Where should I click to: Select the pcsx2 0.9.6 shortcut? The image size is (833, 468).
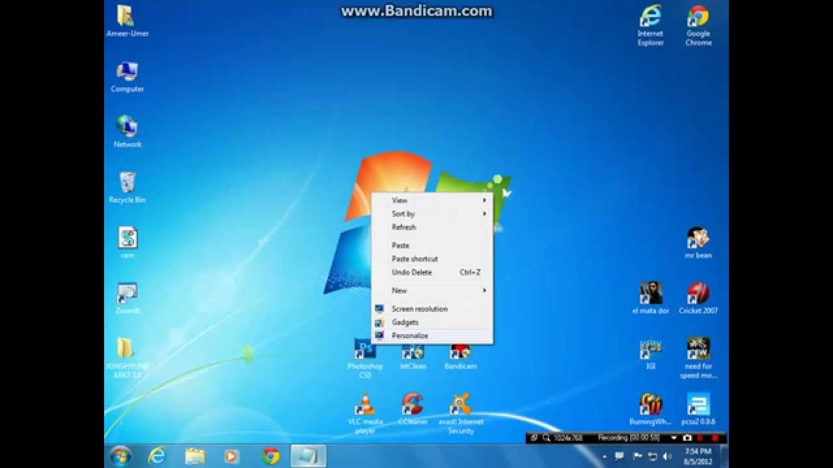point(698,409)
